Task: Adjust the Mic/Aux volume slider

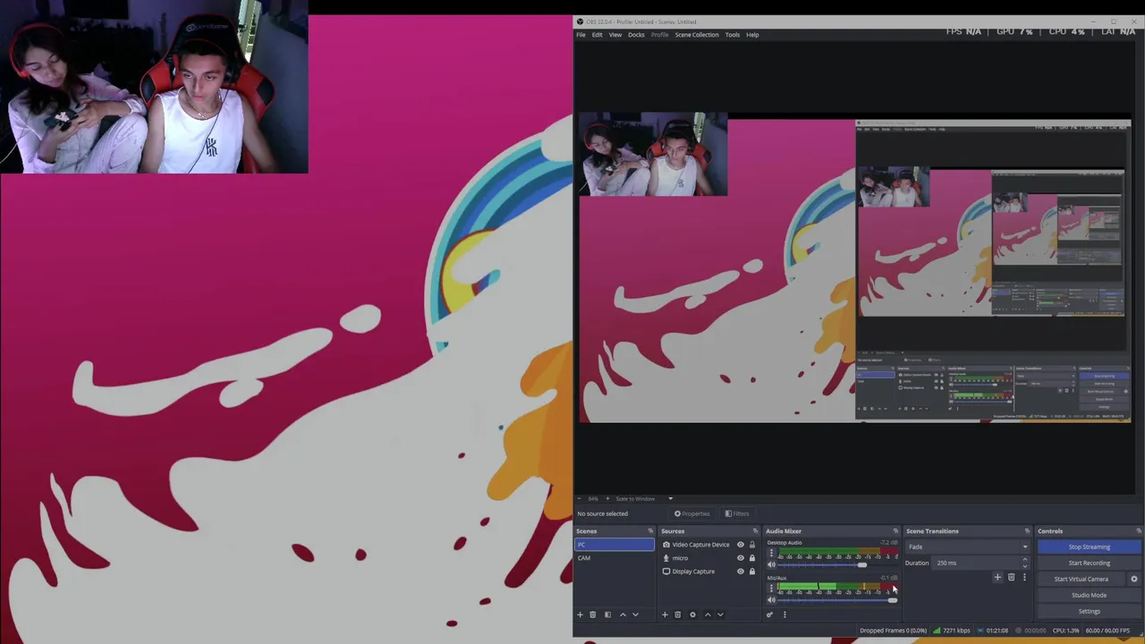Action: 892,599
